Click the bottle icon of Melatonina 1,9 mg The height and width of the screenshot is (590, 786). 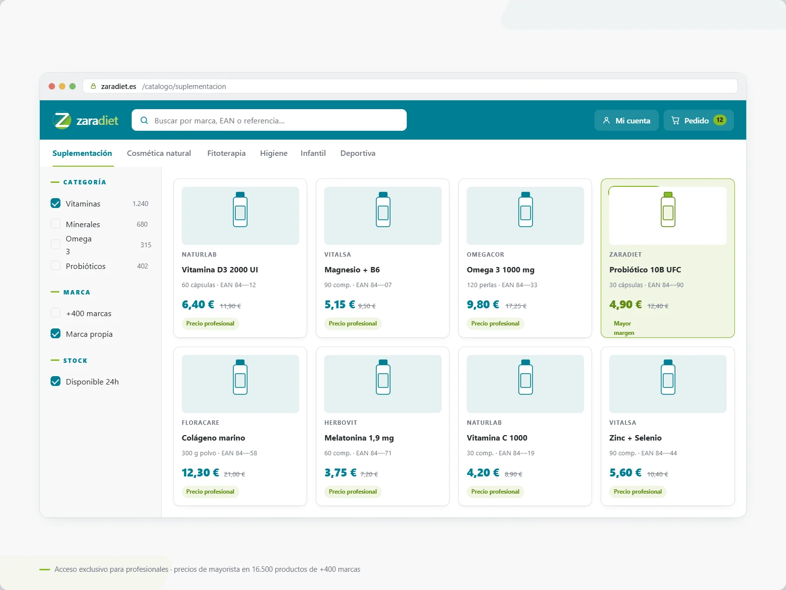(383, 377)
